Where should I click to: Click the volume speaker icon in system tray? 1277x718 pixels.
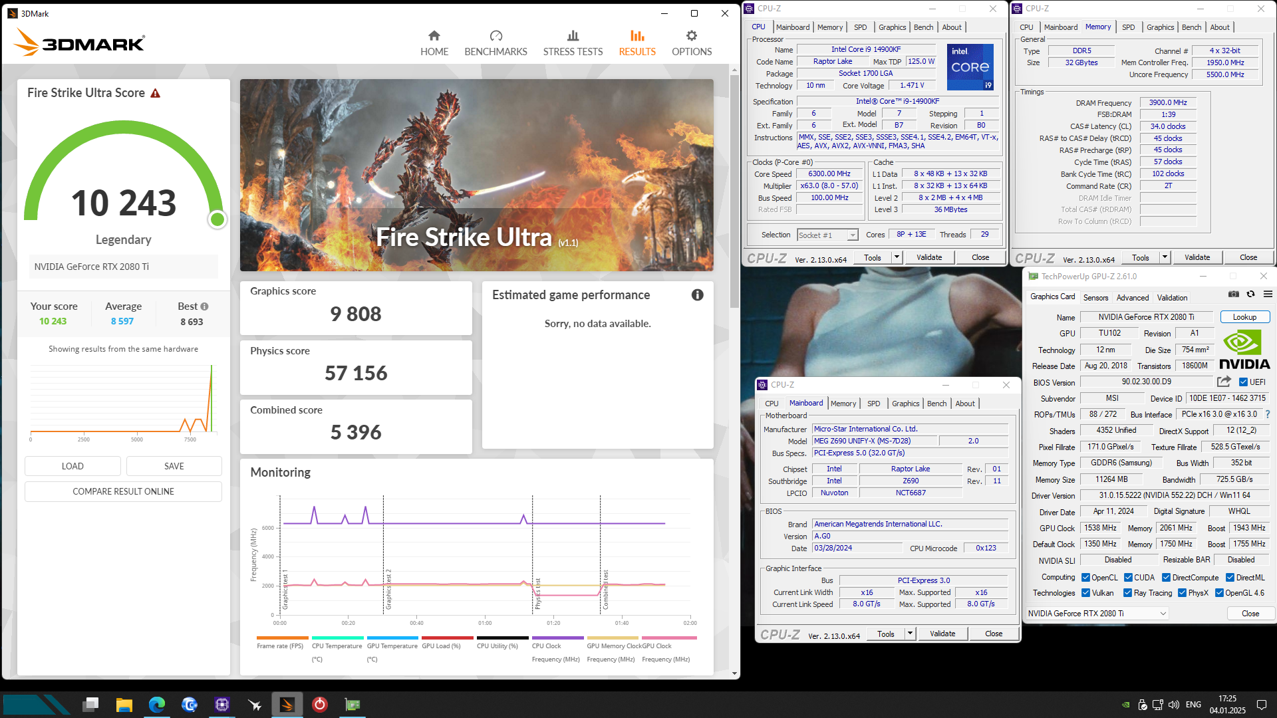(x=1173, y=705)
